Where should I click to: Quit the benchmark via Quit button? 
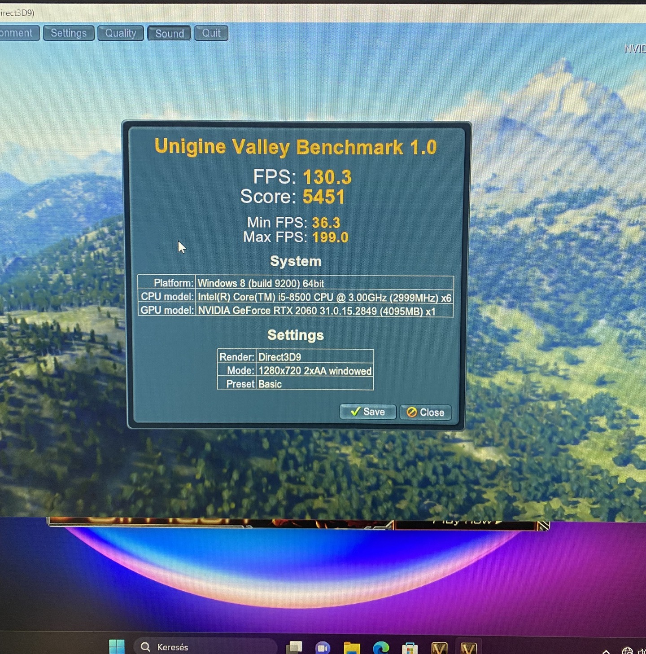point(211,33)
